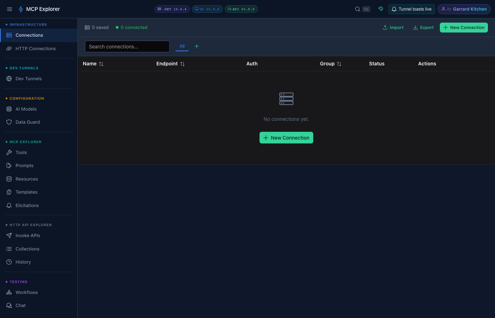The width and height of the screenshot is (495, 318).
Task: Click New Connection button in empty state
Action: (286, 138)
